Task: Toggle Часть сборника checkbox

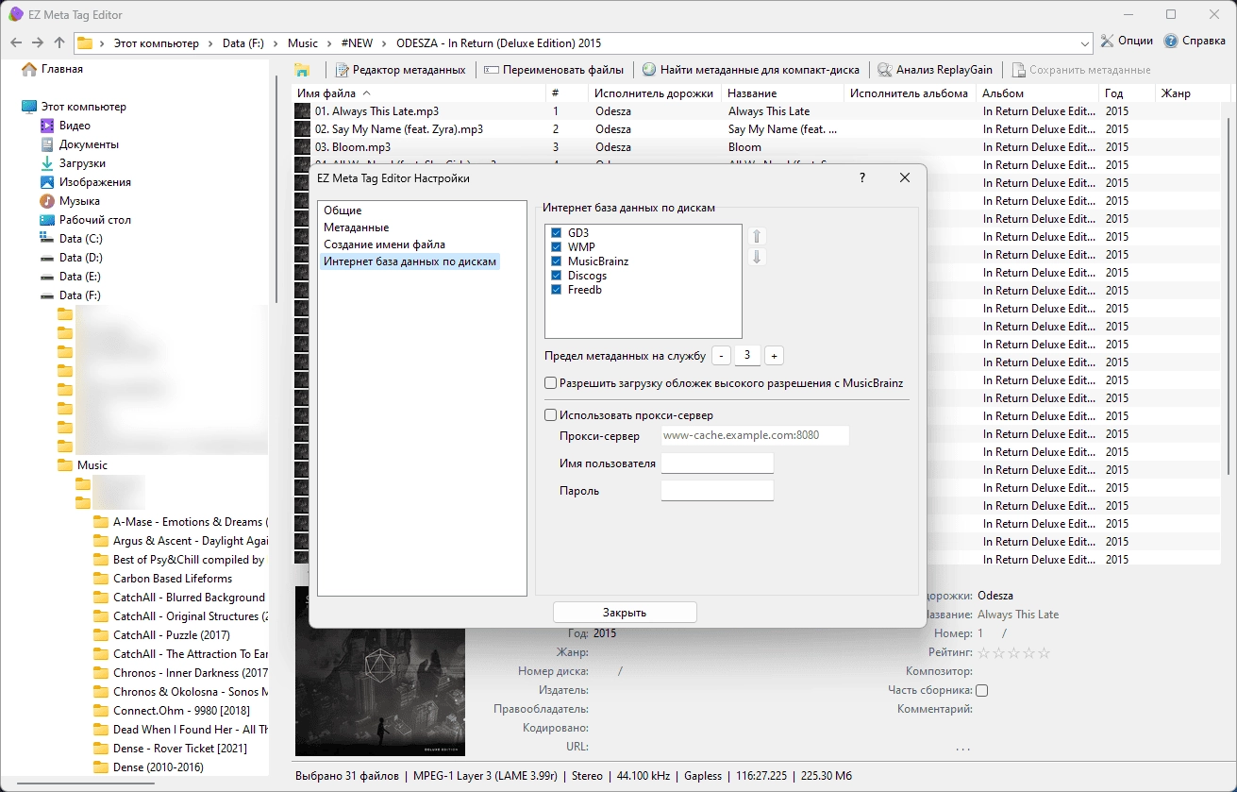Action: pos(982,690)
